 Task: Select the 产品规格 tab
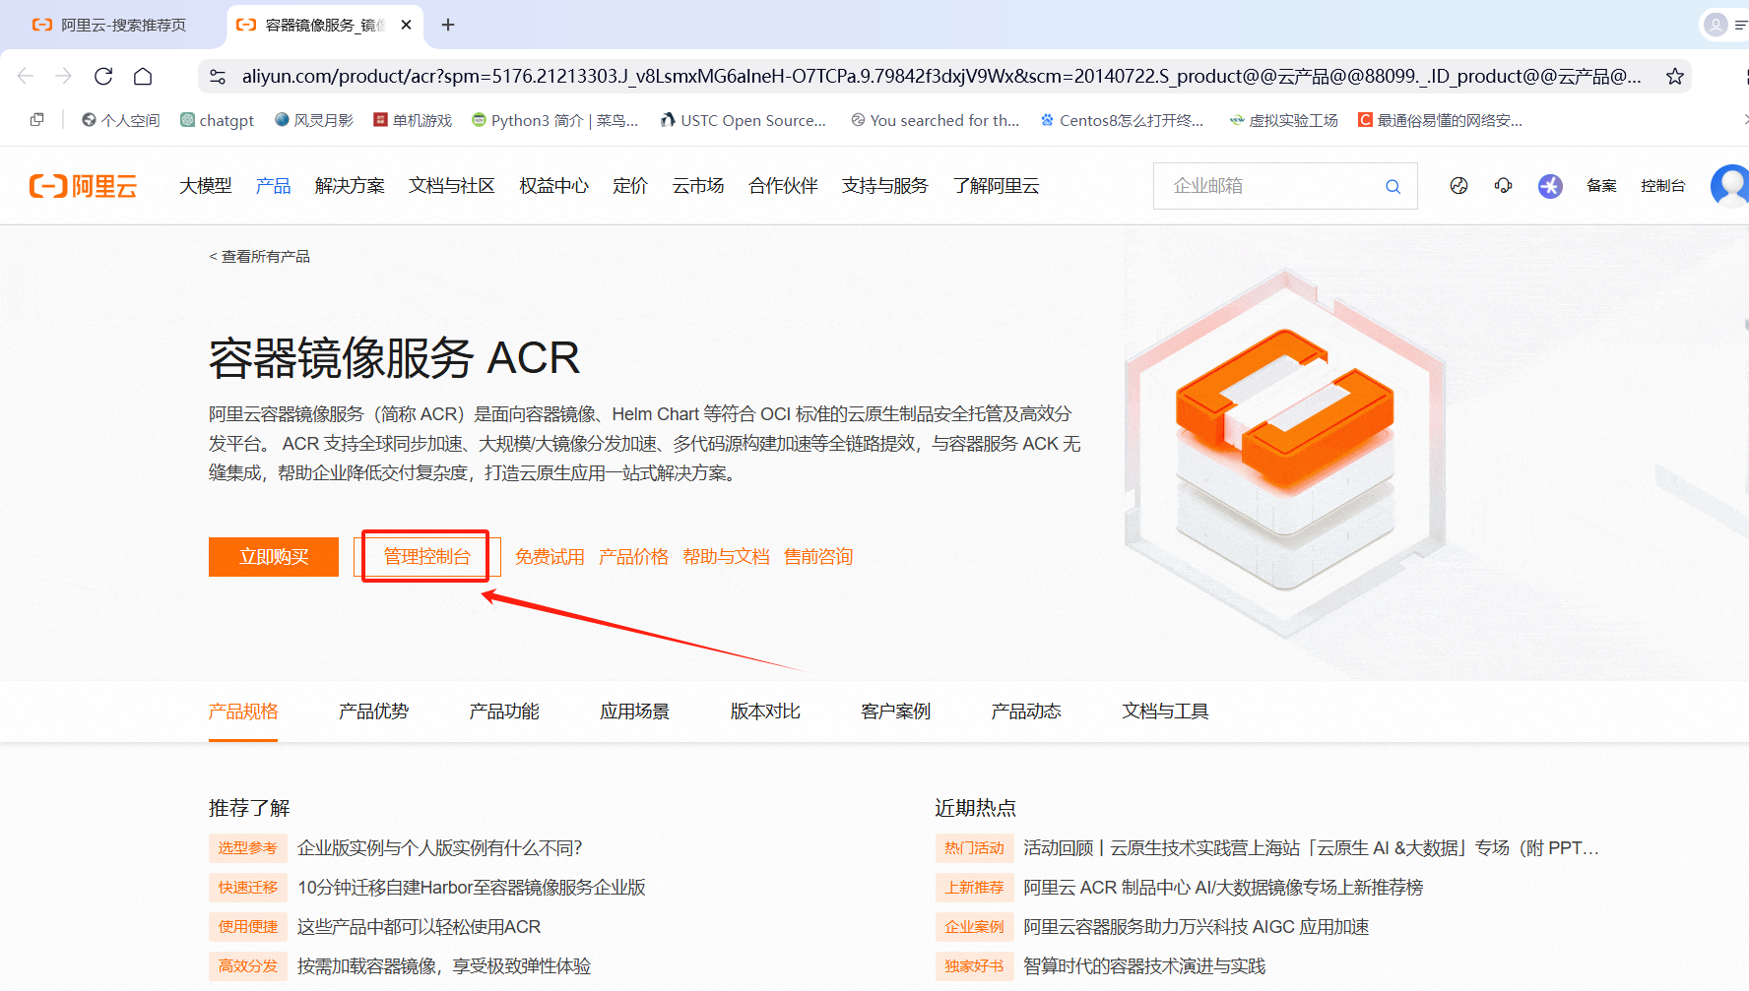(243, 712)
